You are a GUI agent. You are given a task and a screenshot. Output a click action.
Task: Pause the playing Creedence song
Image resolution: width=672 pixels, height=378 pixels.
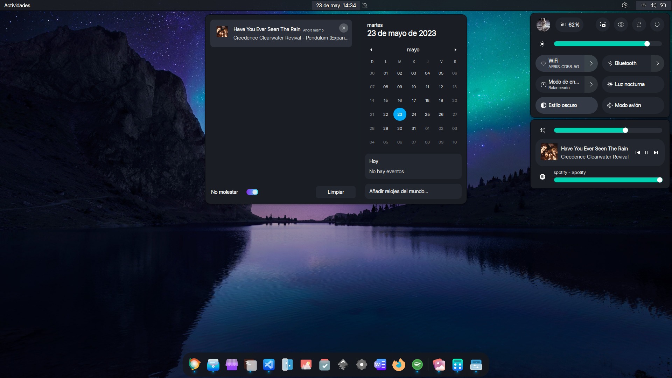coord(647,153)
